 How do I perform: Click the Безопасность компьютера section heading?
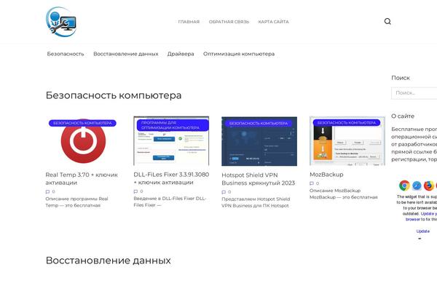(114, 95)
